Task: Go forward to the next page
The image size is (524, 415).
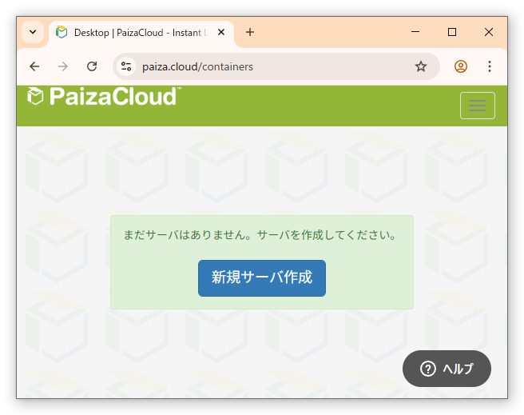Action: pyautogui.click(x=63, y=66)
